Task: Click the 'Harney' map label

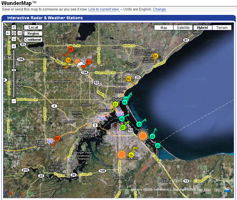Action: click(x=22, y=135)
